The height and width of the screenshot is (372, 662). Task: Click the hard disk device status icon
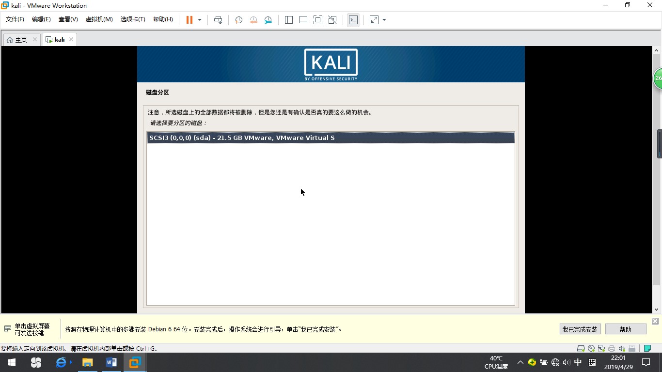pyautogui.click(x=581, y=348)
